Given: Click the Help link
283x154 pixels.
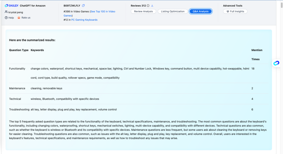Looking at the screenshot, I should [11, 18].
